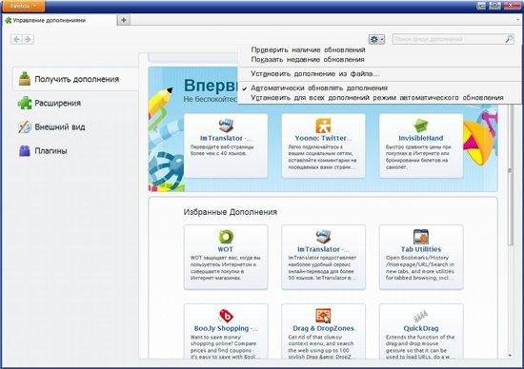Click the WOT green circle icon
Screen dimensions: 524x369
point(226,237)
